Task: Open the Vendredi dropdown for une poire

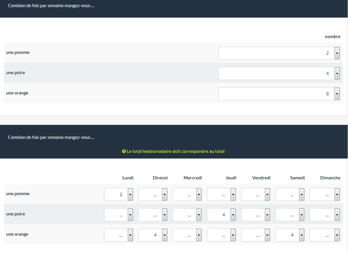Action: click(256, 215)
